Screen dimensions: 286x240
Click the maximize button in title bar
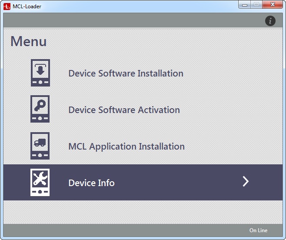pos(256,5)
